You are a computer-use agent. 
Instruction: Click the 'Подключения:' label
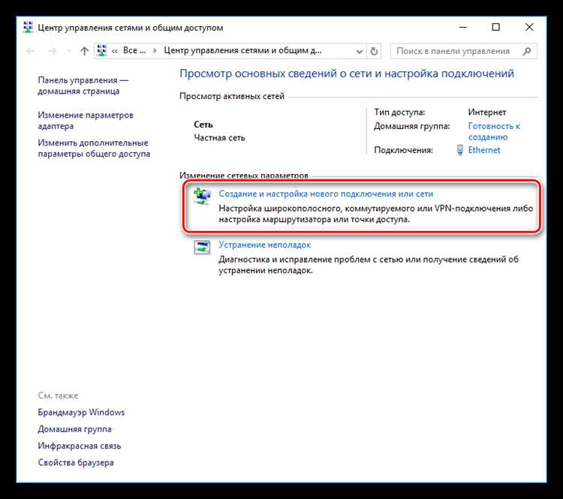point(404,150)
